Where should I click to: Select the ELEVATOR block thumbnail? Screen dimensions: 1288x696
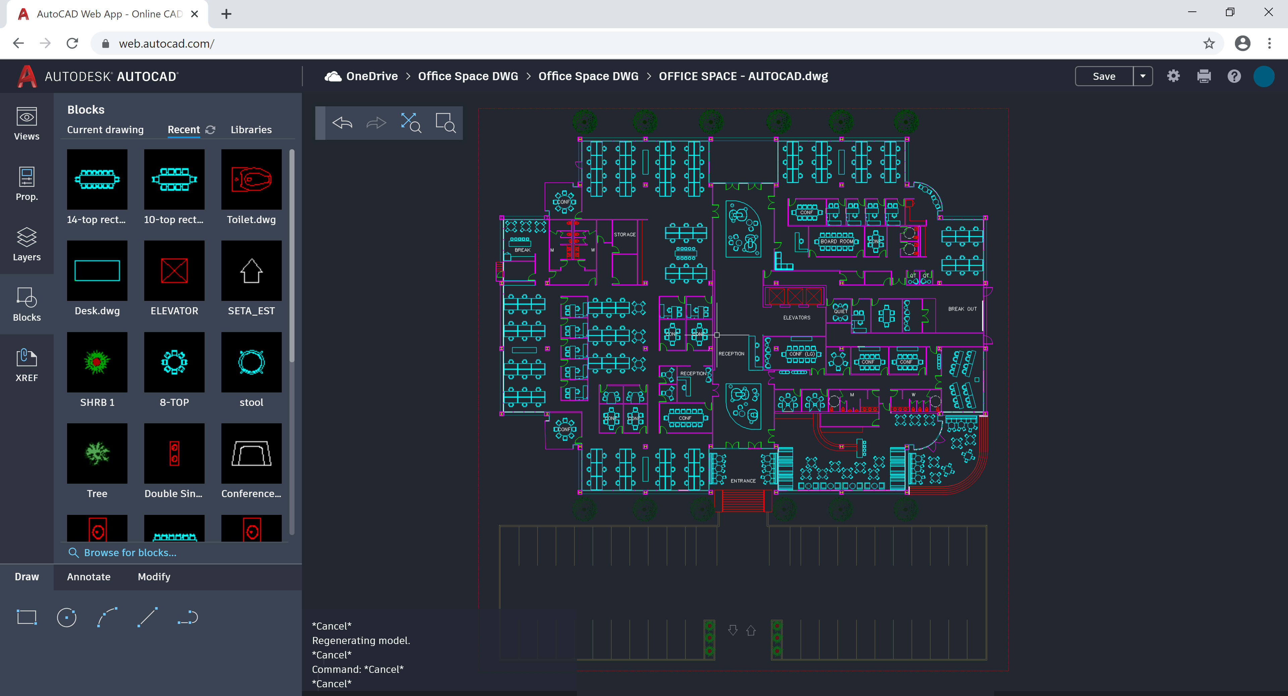click(174, 270)
